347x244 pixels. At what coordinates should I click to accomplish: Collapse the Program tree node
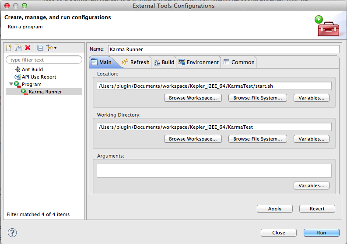pyautogui.click(x=11, y=84)
